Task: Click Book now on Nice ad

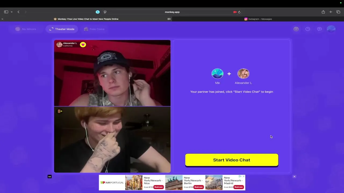Action: pyautogui.click(x=158, y=187)
